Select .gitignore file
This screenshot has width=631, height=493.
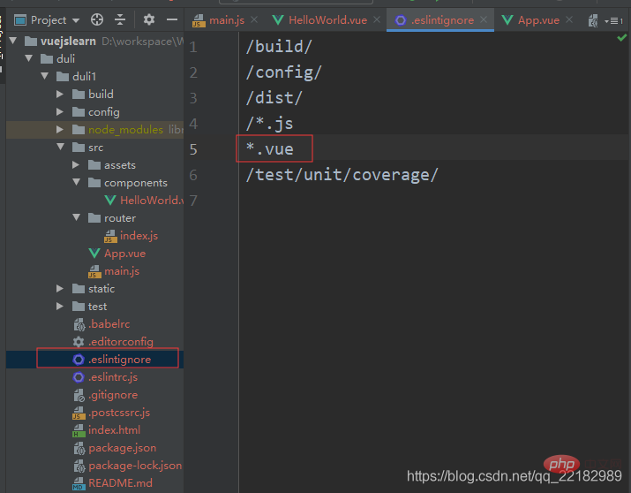pyautogui.click(x=113, y=395)
